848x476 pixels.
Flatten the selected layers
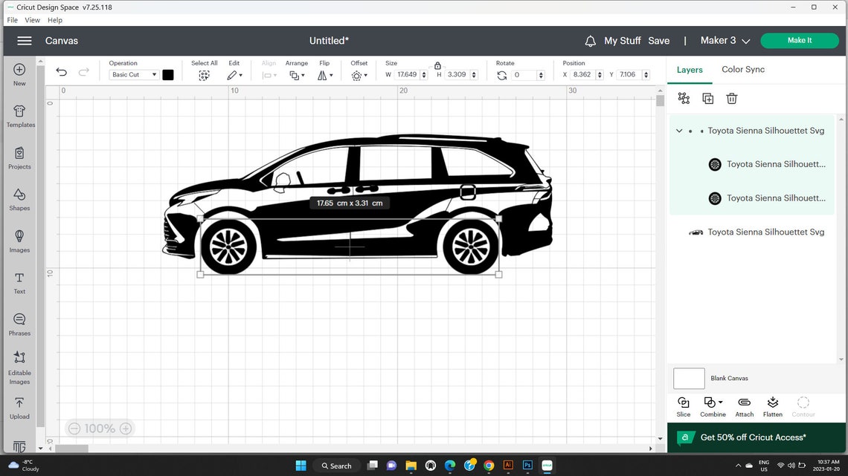point(773,405)
